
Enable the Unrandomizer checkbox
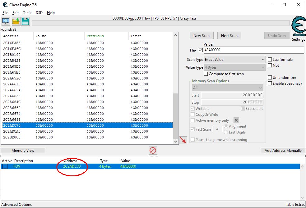click(x=270, y=78)
